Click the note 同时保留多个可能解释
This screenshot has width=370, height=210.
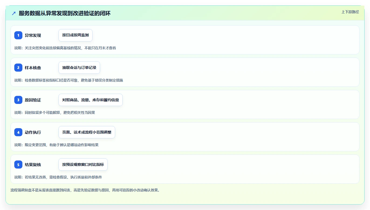pos(43,113)
